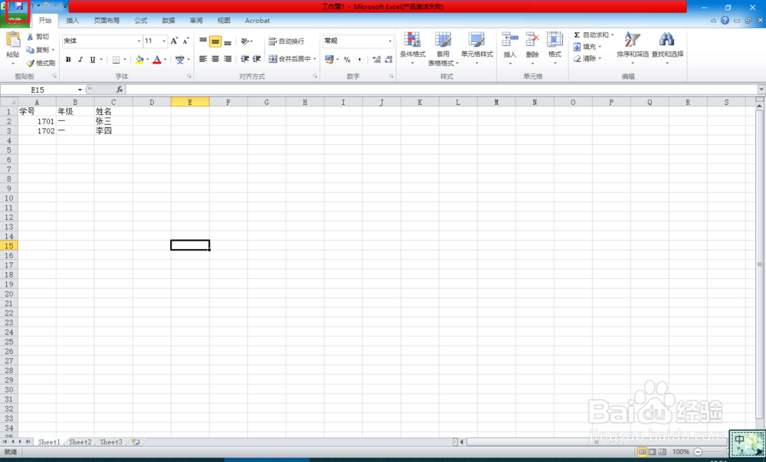Apply percent style
766x462 pixels.
[x=347, y=60]
